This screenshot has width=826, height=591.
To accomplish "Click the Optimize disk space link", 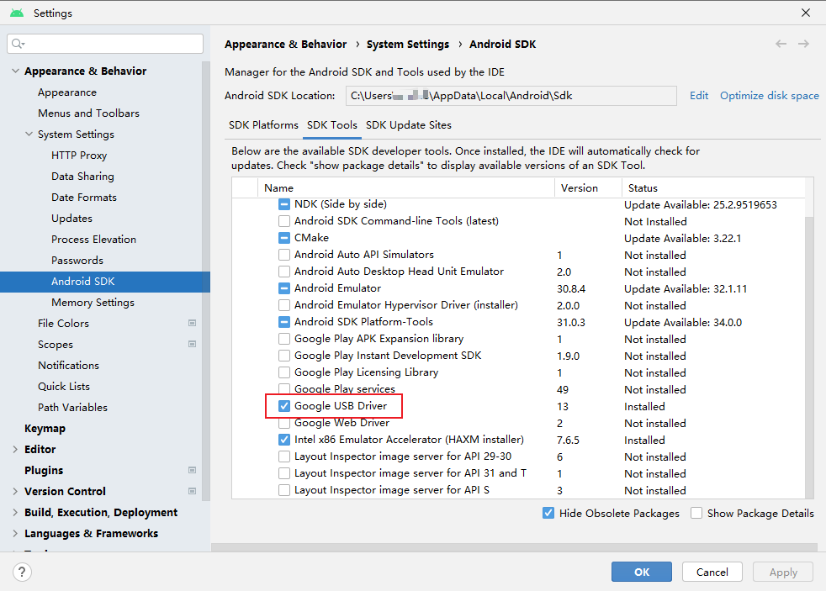I will coord(769,96).
